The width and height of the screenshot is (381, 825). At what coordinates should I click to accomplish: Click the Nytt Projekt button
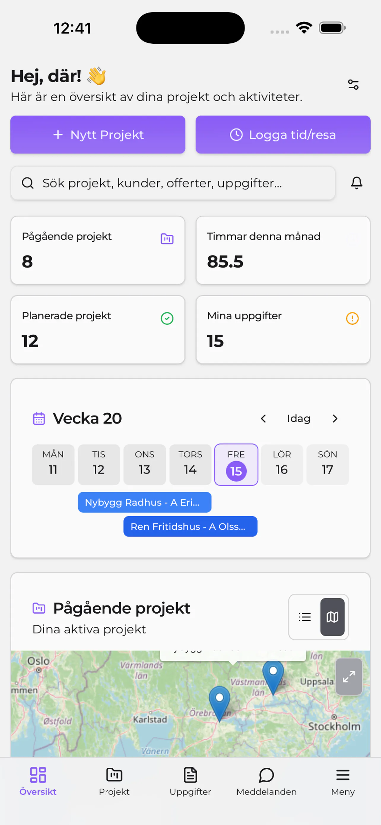click(x=98, y=135)
